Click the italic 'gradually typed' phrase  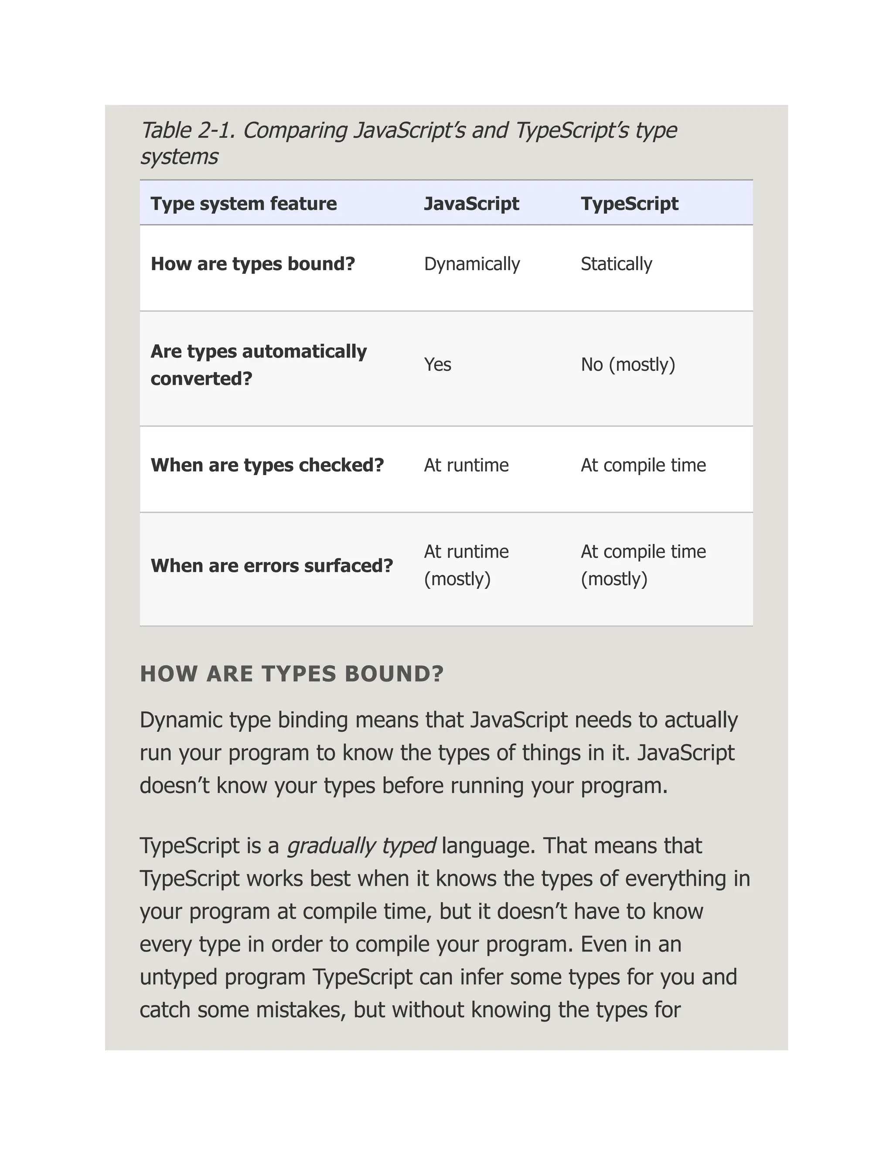click(x=361, y=846)
